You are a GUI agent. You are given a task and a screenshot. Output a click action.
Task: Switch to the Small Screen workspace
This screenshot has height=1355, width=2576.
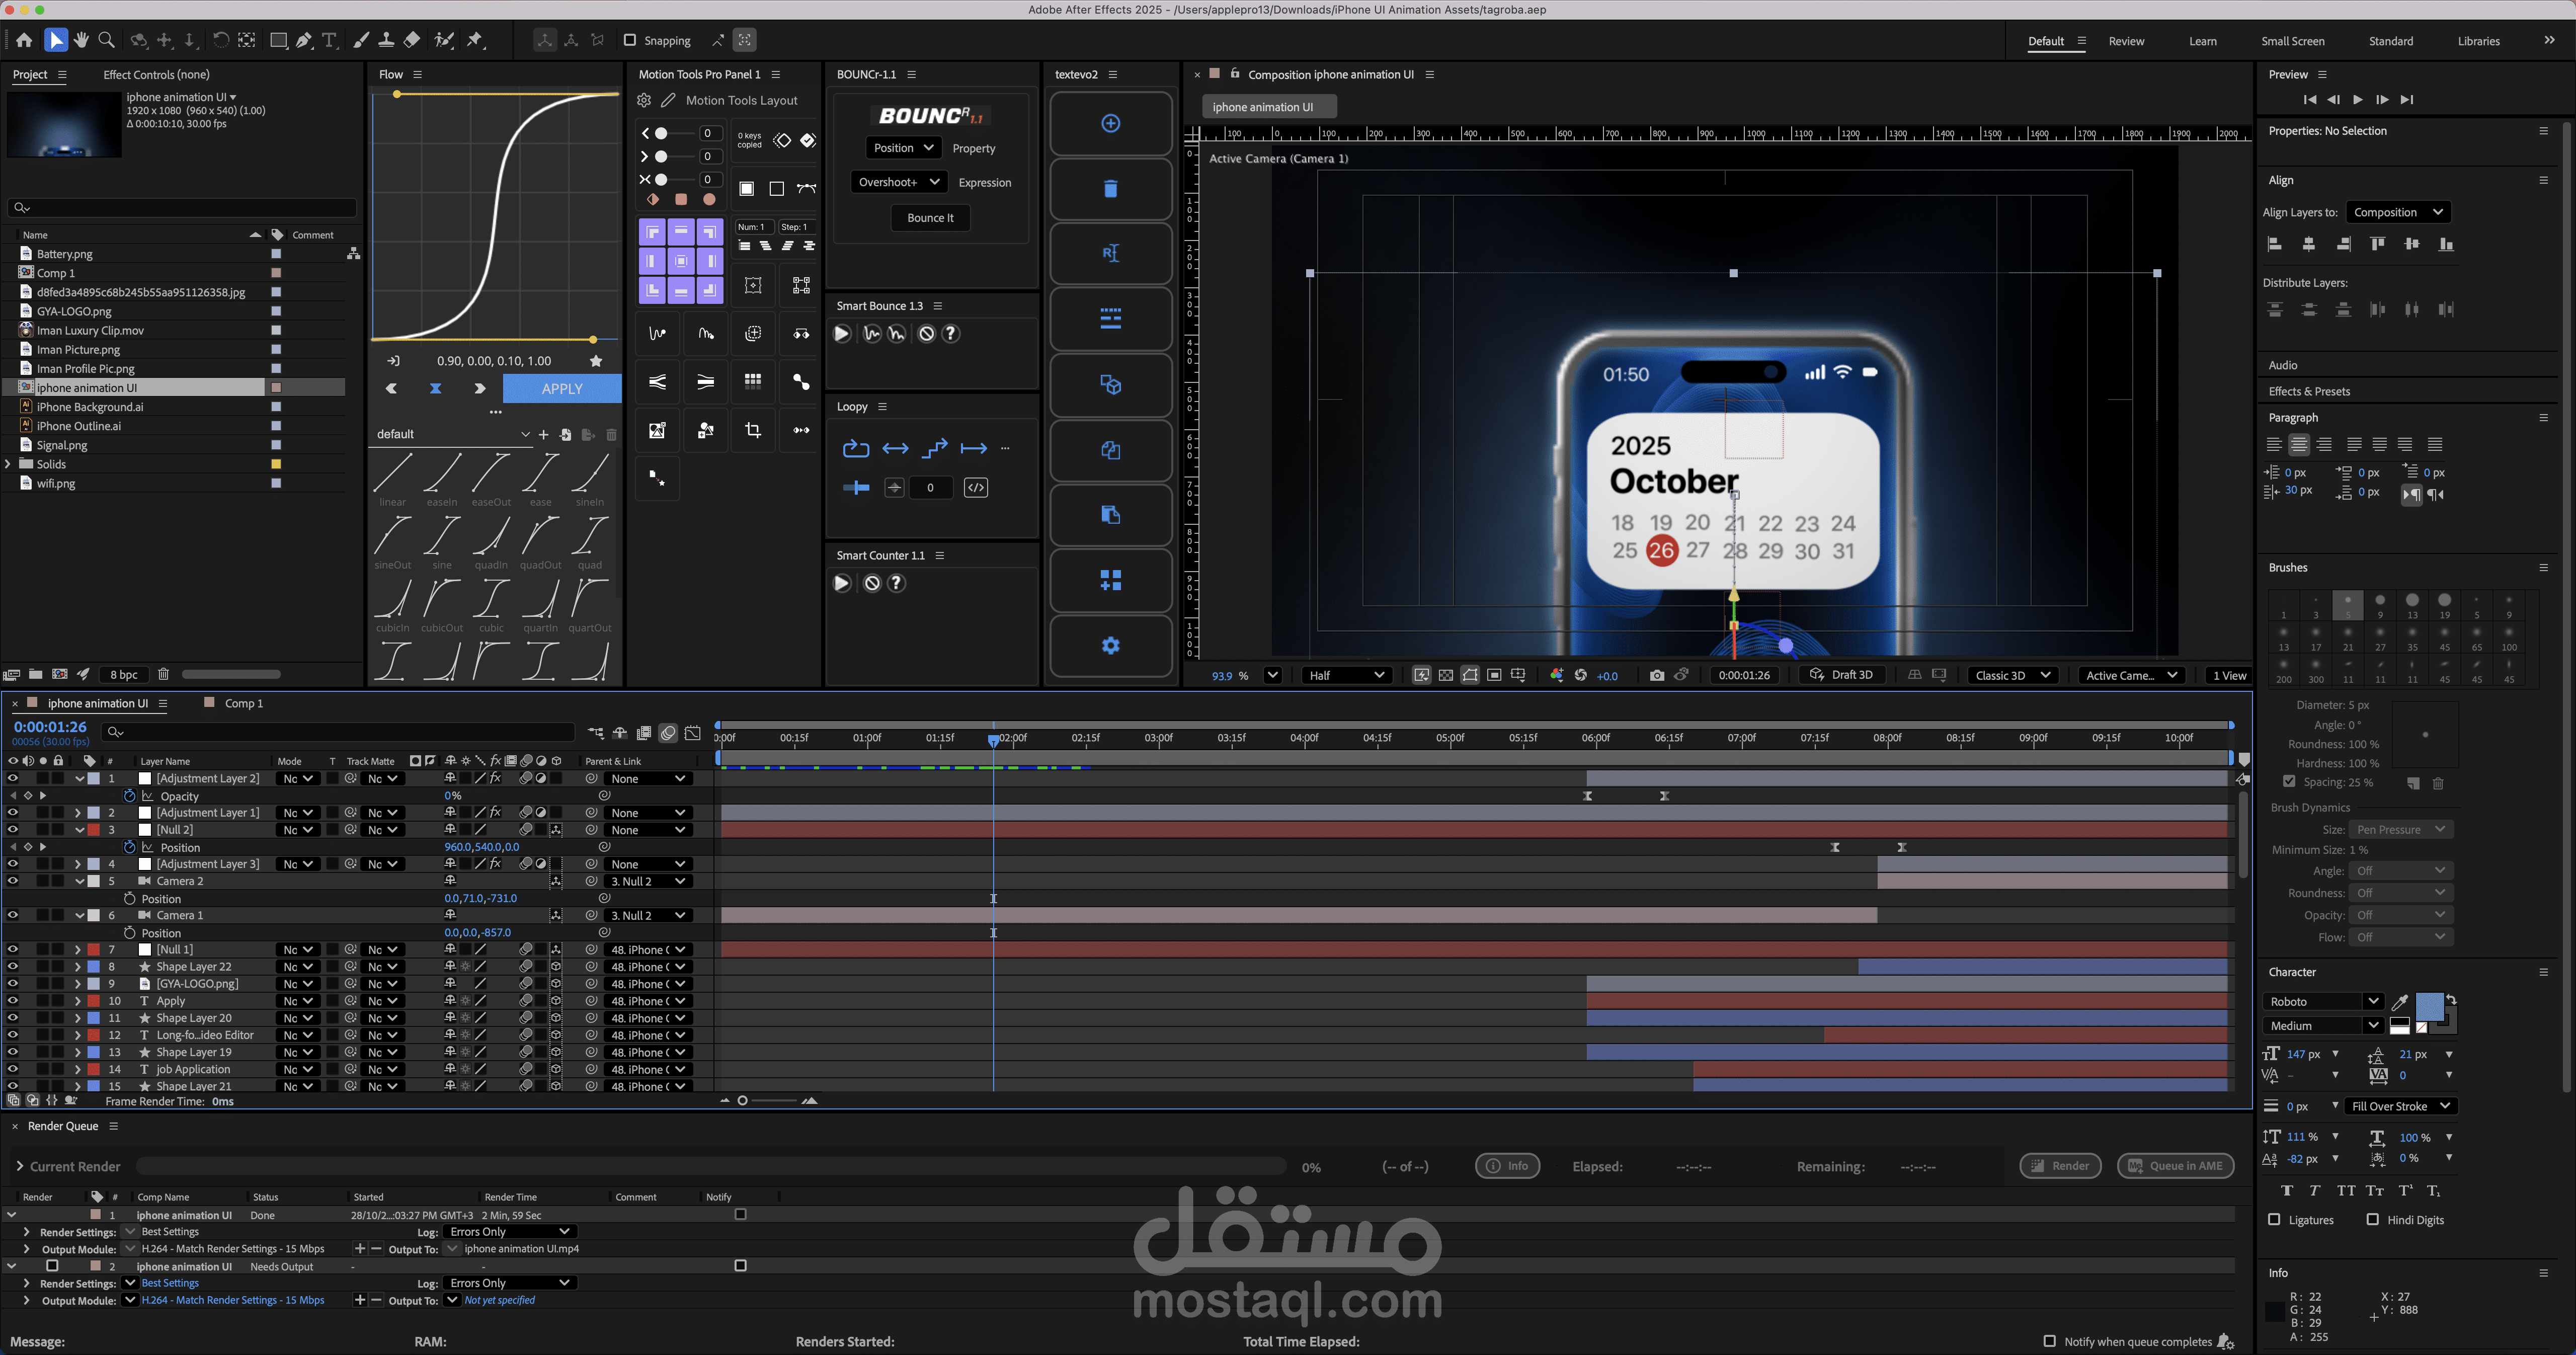[2293, 41]
